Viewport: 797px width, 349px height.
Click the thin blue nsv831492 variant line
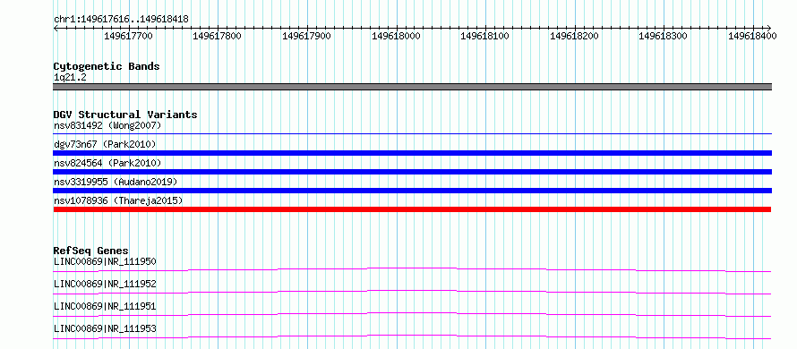pos(413,133)
